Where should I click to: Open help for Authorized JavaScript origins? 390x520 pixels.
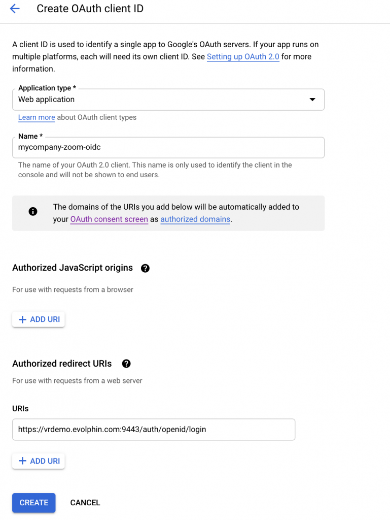(145, 268)
